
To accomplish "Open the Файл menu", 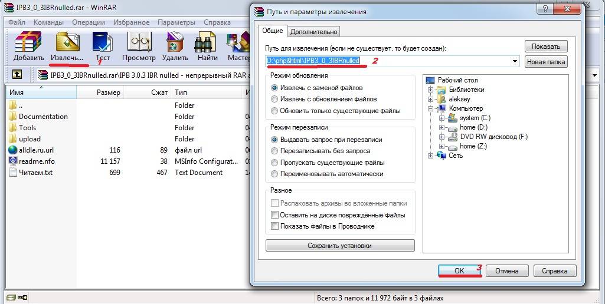I will [x=17, y=22].
